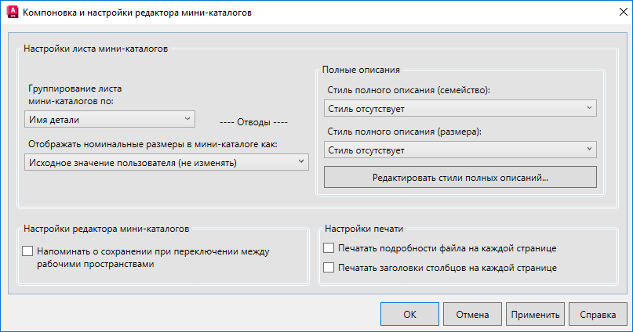The width and height of the screenshot is (633, 332).
Task: Enable the save reminder when switching workspaces checkbox
Action: coord(29,251)
